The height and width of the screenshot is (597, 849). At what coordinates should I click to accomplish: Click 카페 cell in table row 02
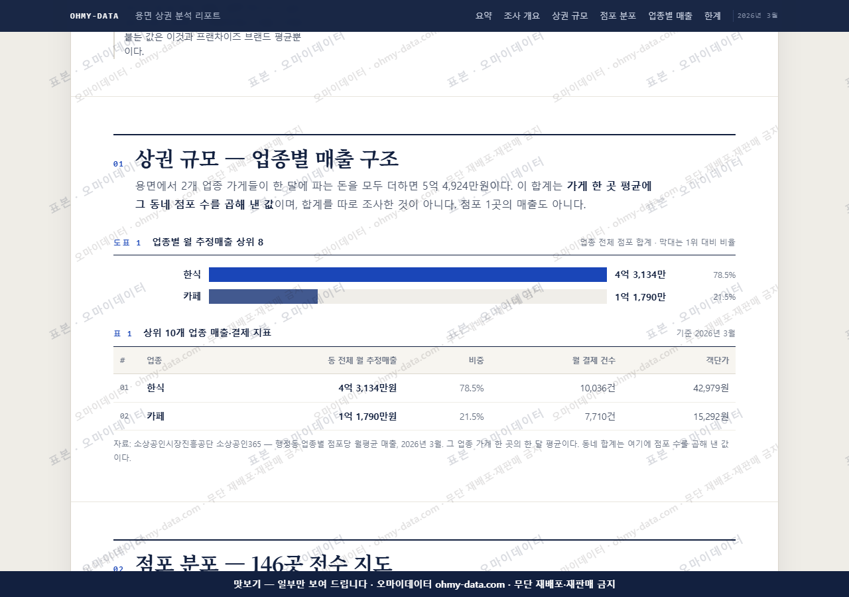click(x=156, y=417)
